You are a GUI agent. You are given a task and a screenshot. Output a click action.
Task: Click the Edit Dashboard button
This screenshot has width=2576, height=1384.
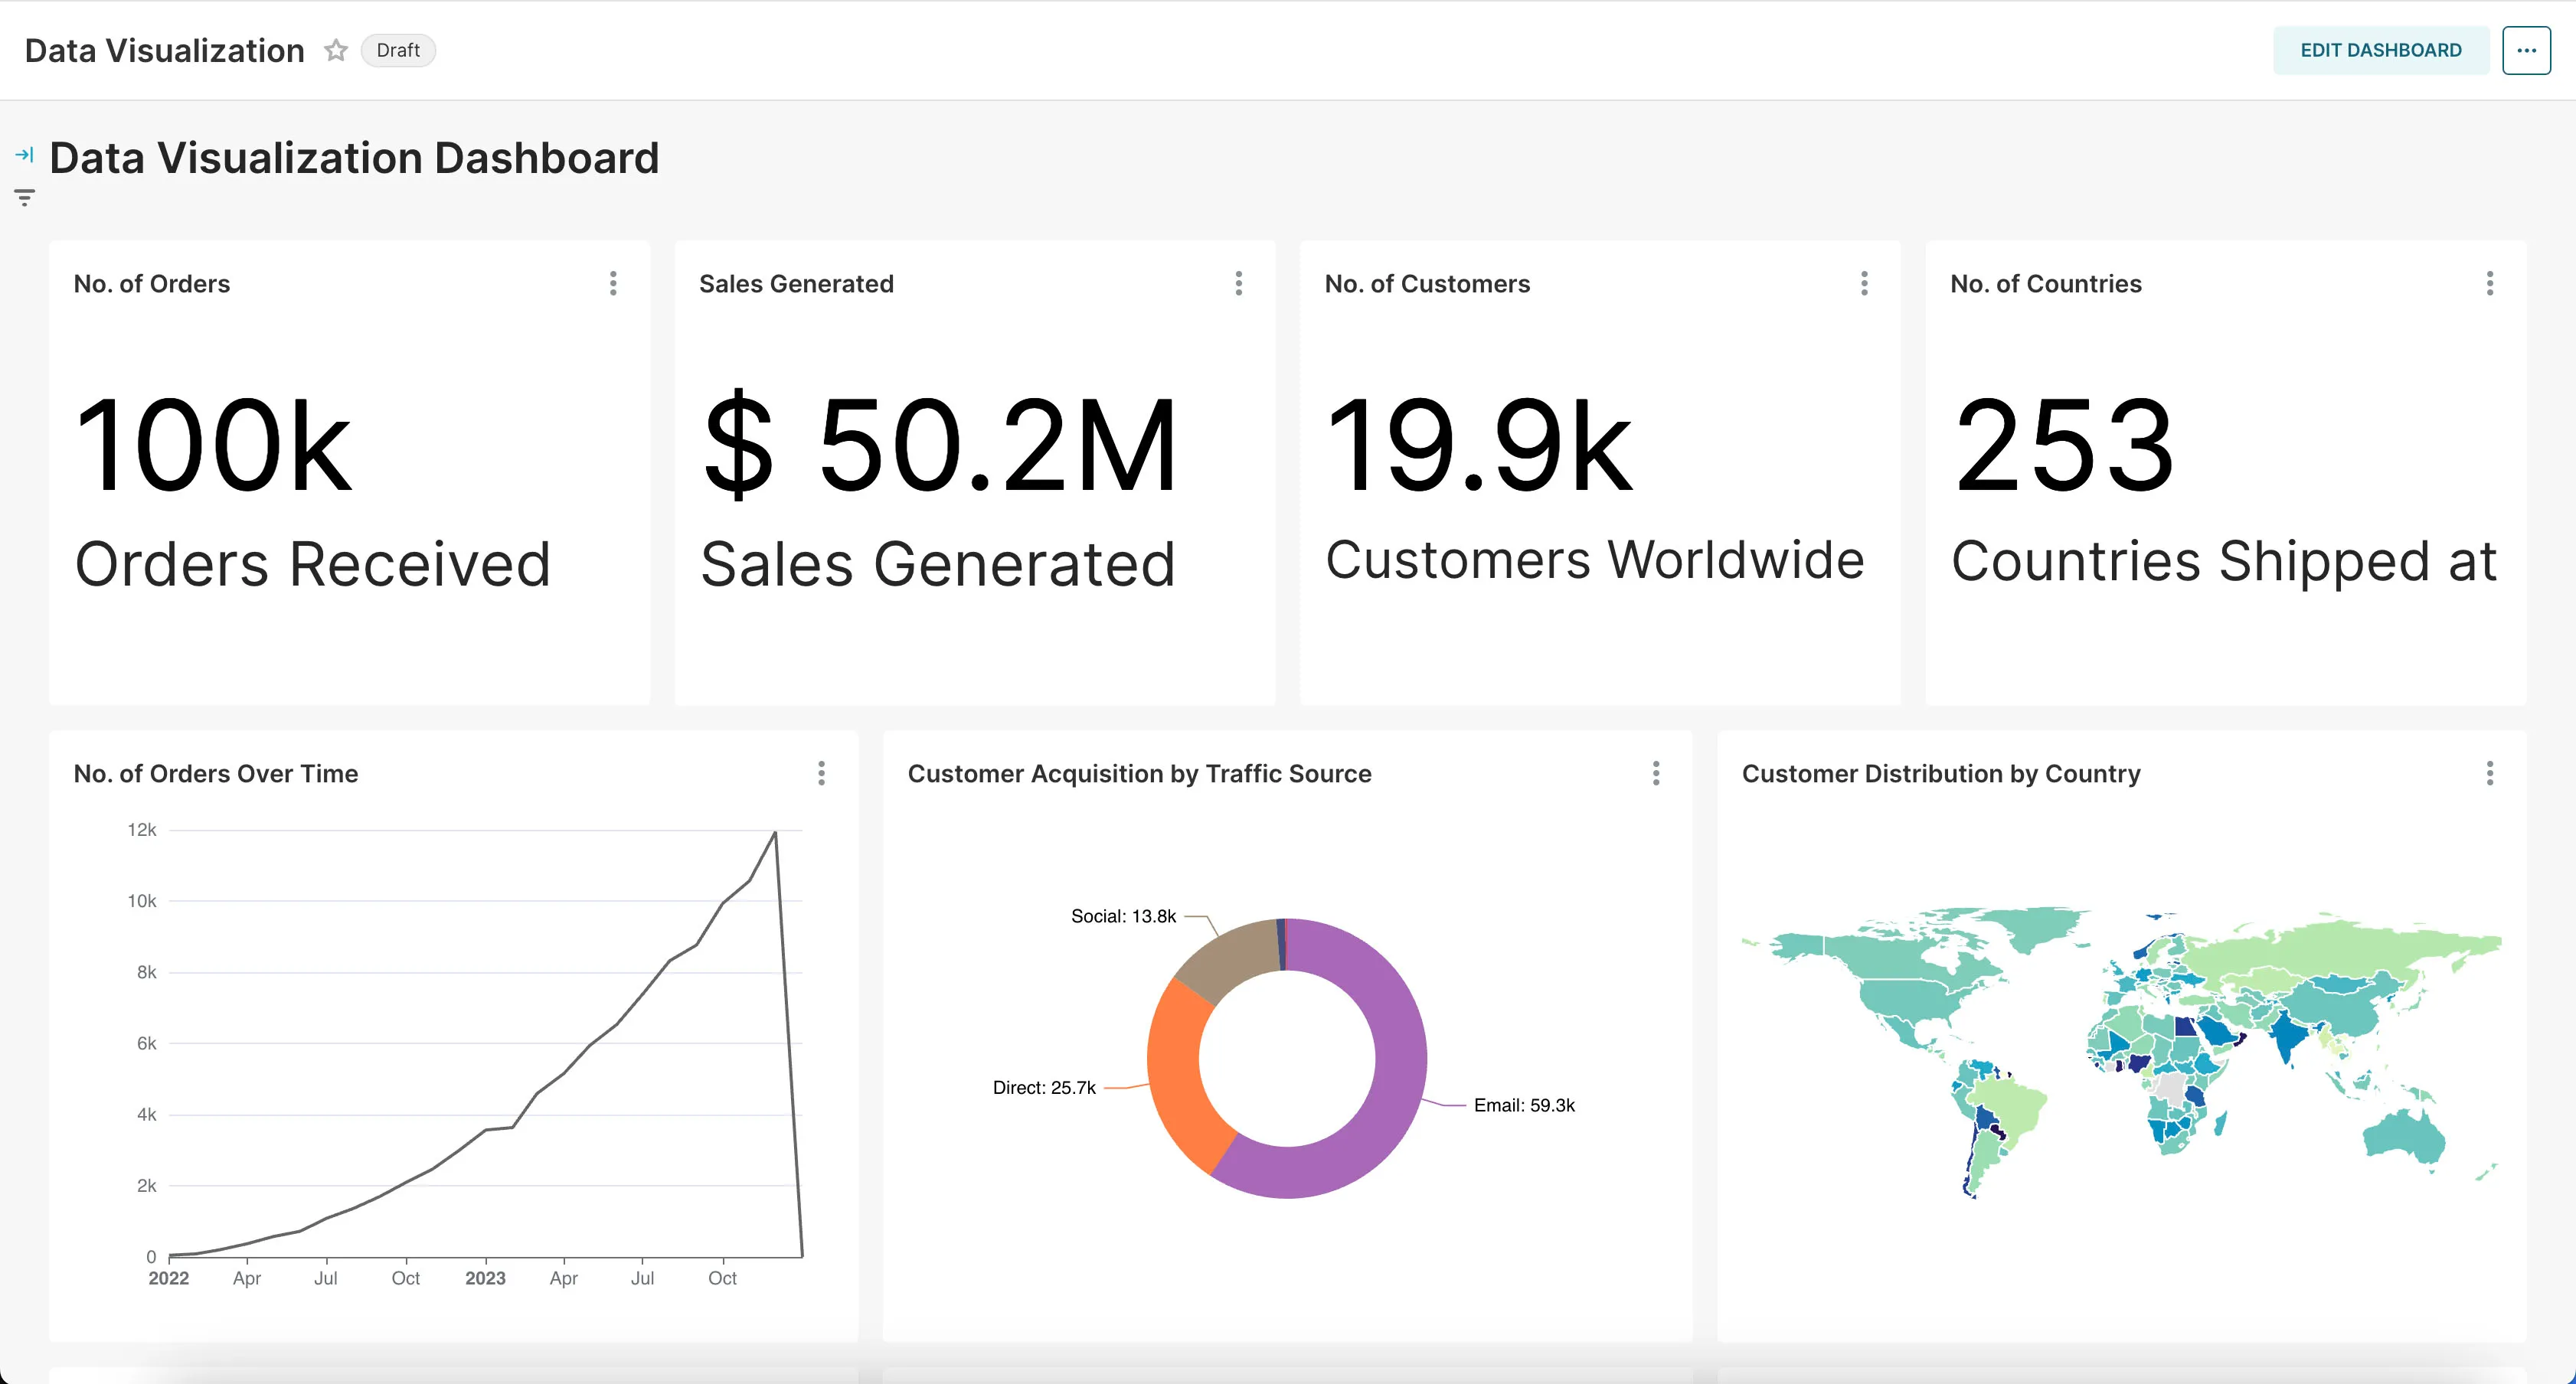2380,50
